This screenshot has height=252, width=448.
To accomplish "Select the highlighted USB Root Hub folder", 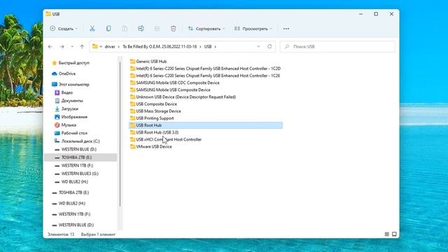I will [206, 125].
